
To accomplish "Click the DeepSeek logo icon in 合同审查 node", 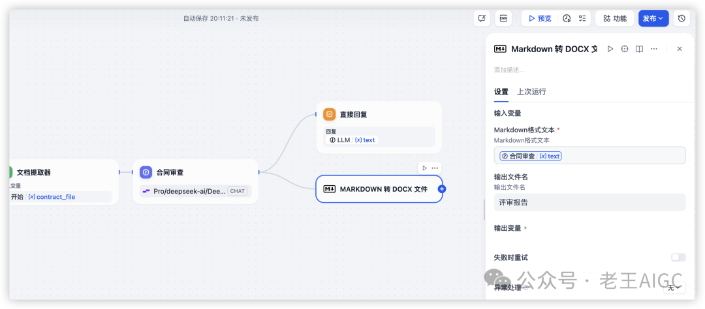I will (146, 191).
